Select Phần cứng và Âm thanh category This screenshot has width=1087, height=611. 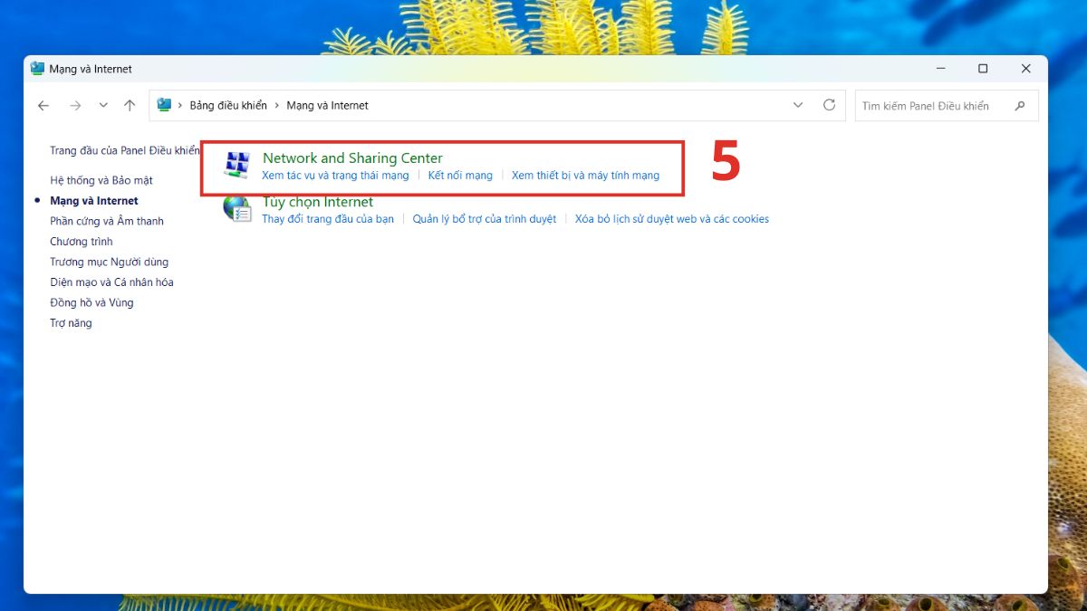[x=107, y=221]
